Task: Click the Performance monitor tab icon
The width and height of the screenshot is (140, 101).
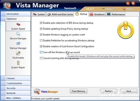Action: [x=109, y=14]
